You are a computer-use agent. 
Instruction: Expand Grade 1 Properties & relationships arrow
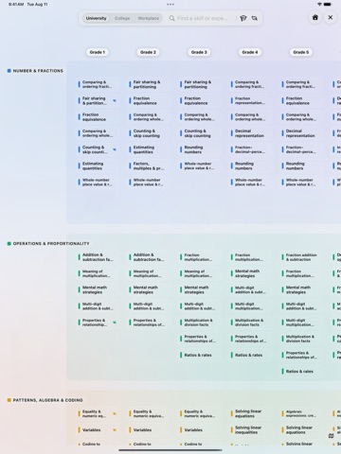[115, 323]
